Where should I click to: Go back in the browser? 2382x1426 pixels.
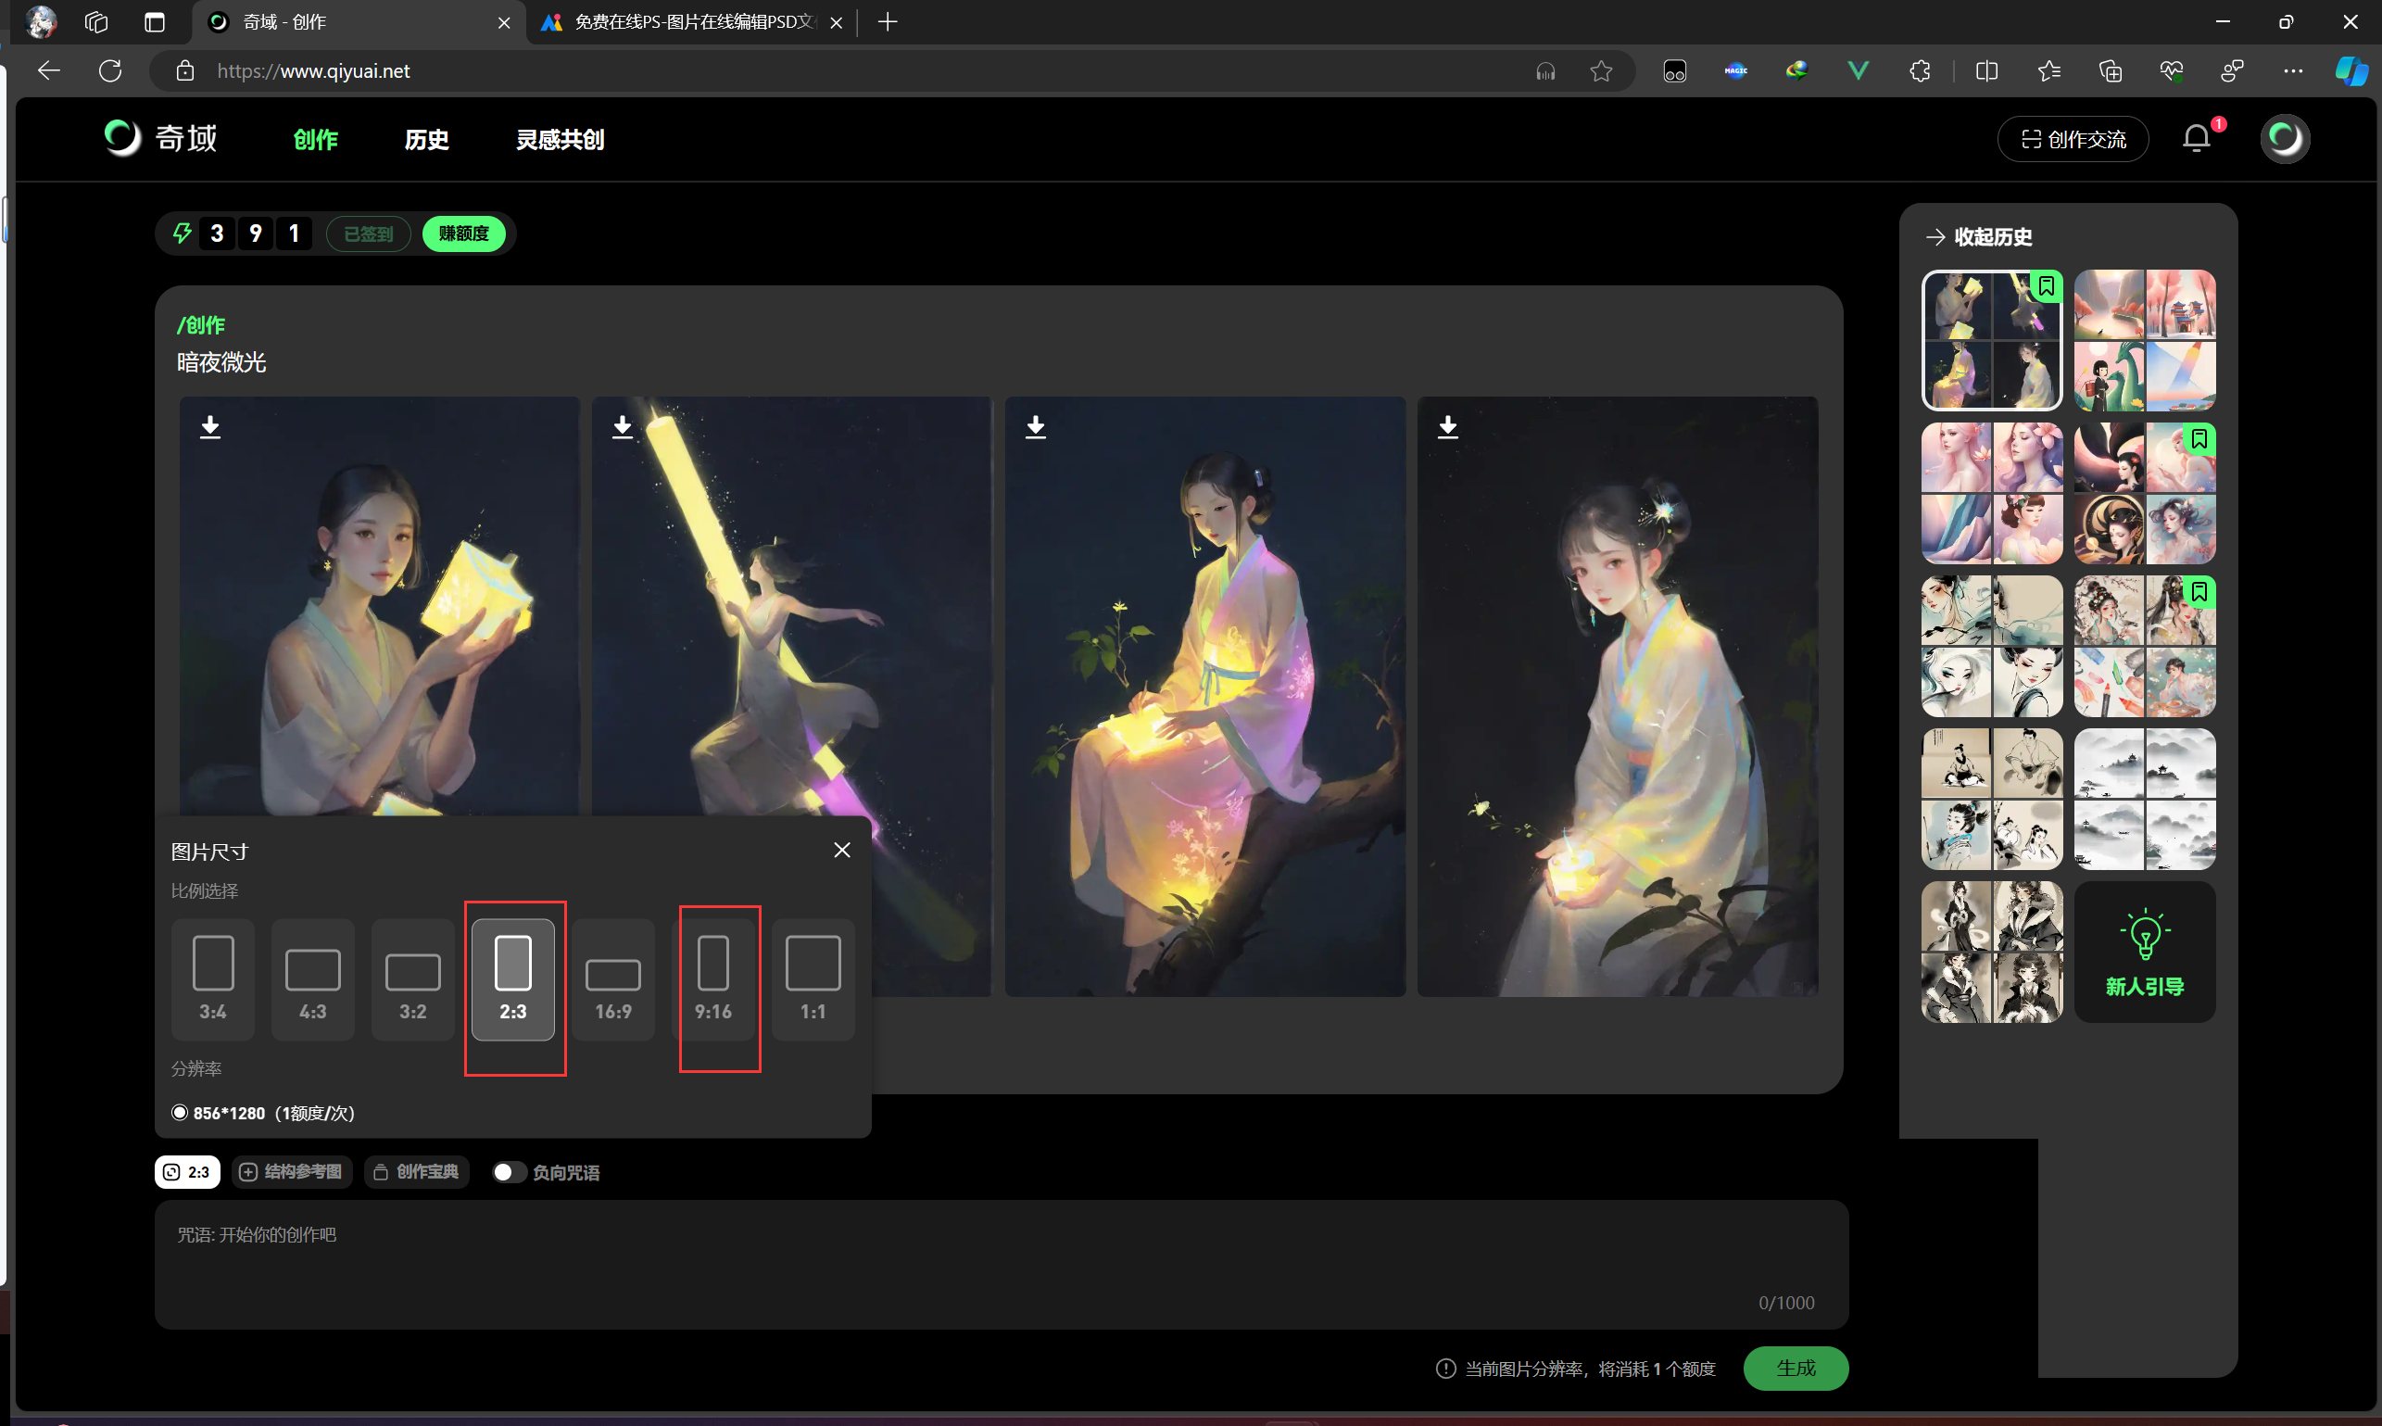point(48,71)
